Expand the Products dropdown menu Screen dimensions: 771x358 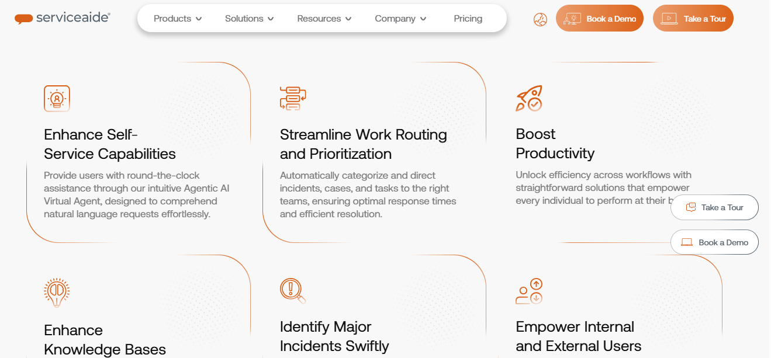[178, 19]
